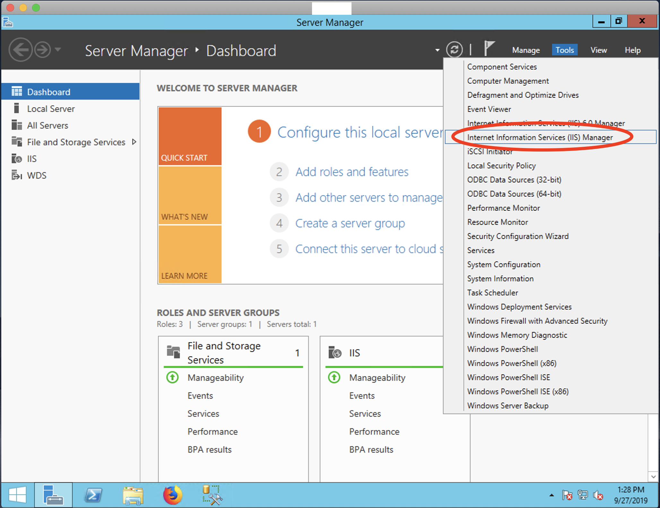Click the back navigation arrow
The height and width of the screenshot is (508, 660).
coord(21,50)
